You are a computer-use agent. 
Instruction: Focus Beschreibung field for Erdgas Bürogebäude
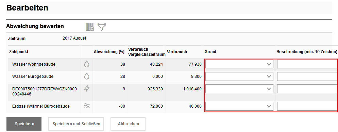[307, 106]
